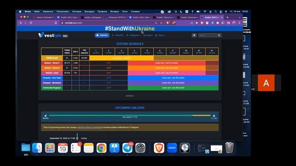
Task: Click the Community Programs row label
Action: coord(52,88)
